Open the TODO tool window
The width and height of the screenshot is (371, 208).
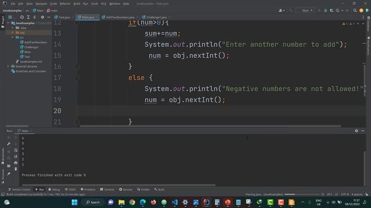click(70, 190)
